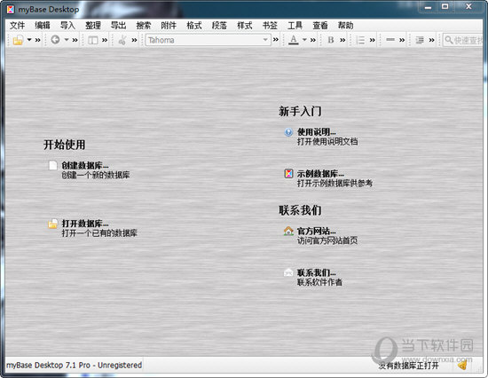488x378 pixels.
Task: Apply bold with the B icon
Action: (x=331, y=40)
